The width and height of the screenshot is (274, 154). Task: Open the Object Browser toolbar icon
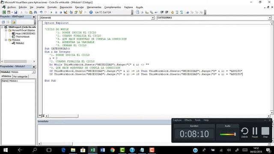(x=80, y=12)
